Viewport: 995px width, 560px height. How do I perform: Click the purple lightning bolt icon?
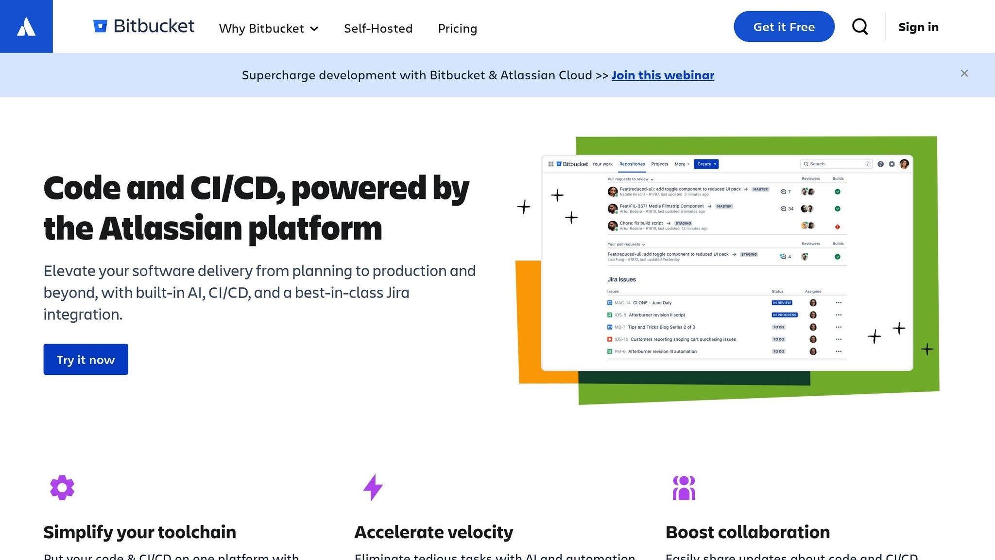pyautogui.click(x=373, y=487)
